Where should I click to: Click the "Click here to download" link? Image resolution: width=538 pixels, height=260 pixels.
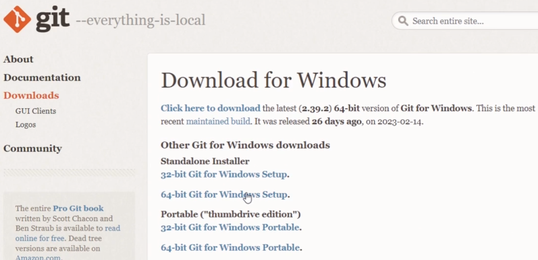pos(210,108)
